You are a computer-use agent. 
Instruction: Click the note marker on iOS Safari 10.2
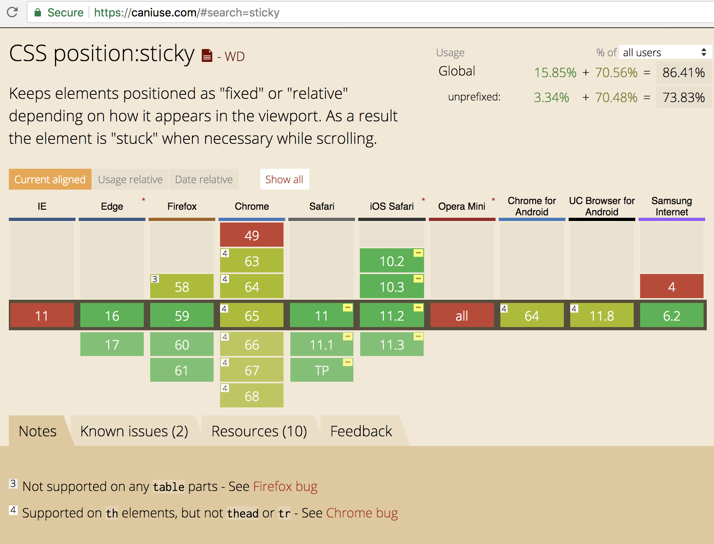[x=418, y=253]
